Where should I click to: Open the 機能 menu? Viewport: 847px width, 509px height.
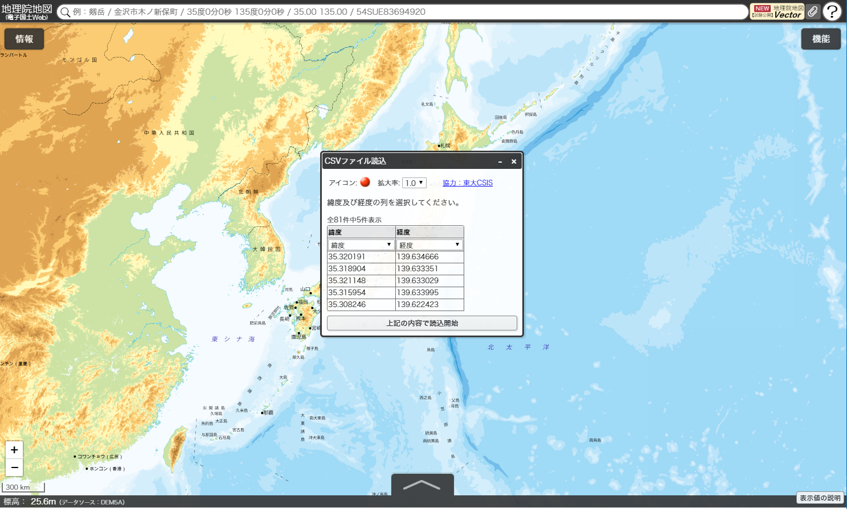point(821,39)
